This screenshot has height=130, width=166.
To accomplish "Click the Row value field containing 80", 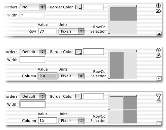I will click(x=48, y=31).
